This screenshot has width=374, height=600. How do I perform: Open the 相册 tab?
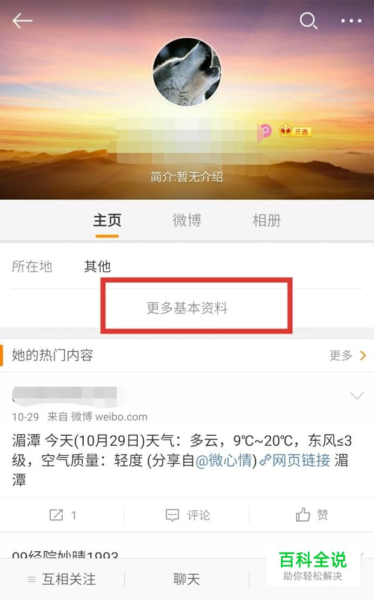click(x=266, y=221)
